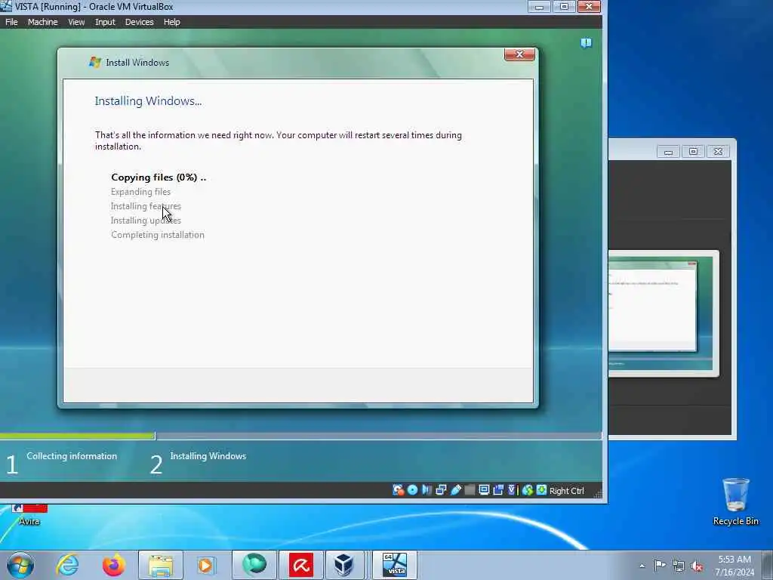Click the "Installing features" step text

click(146, 205)
